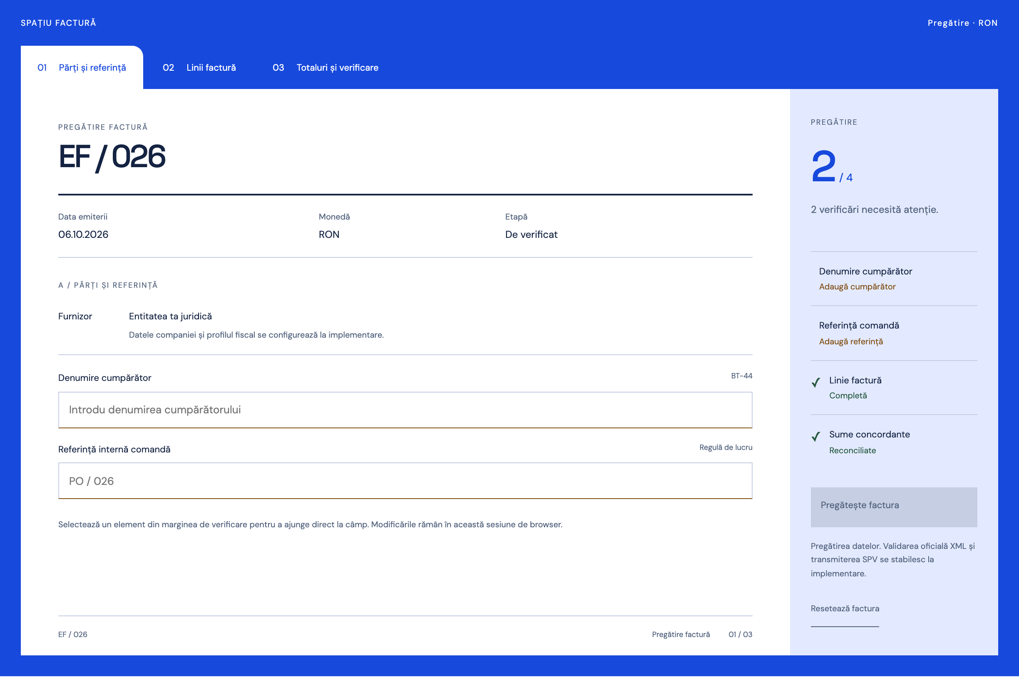Go to Totaluri și verificare tab
The height and width of the screenshot is (677, 1019).
pos(326,67)
